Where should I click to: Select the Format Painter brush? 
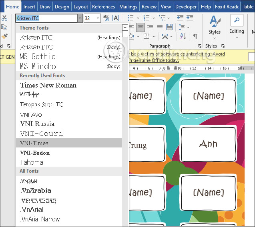4,36
